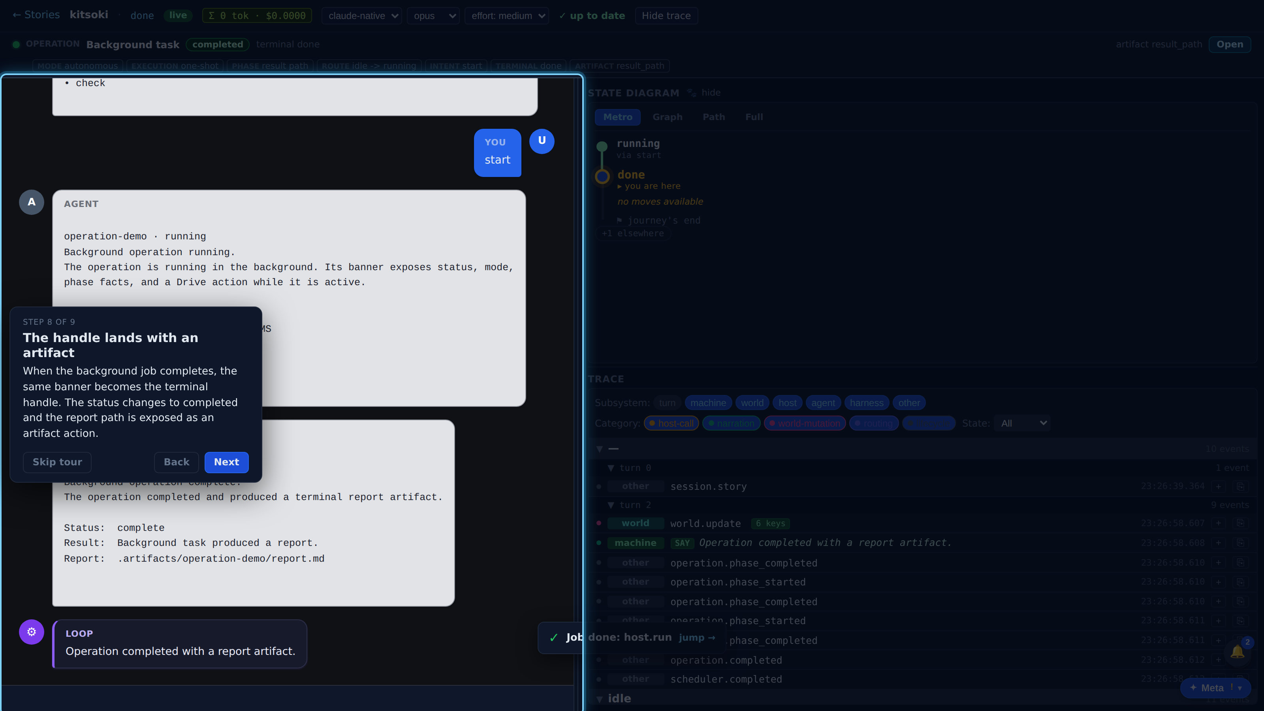
Task: Expand details plus on session.story row
Action: point(1218,486)
